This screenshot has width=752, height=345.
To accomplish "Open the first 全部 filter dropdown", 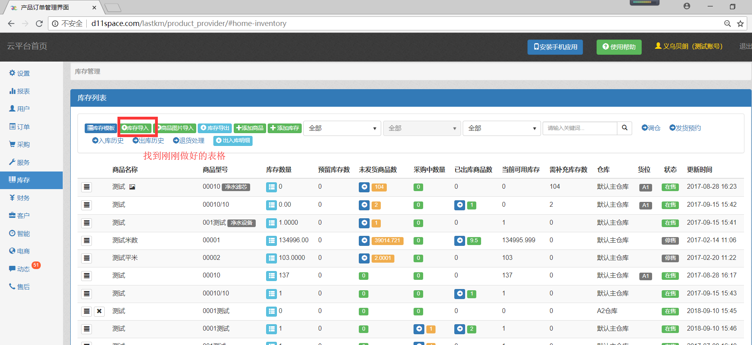I will tap(342, 128).
